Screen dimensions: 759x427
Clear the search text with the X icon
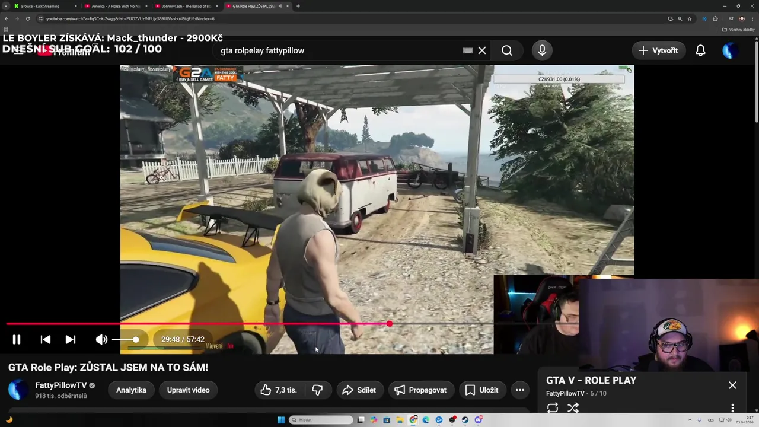click(x=482, y=50)
